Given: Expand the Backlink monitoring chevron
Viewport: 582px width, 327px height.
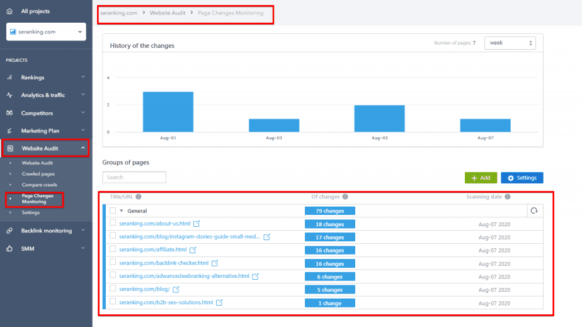Looking at the screenshot, I should [83, 230].
